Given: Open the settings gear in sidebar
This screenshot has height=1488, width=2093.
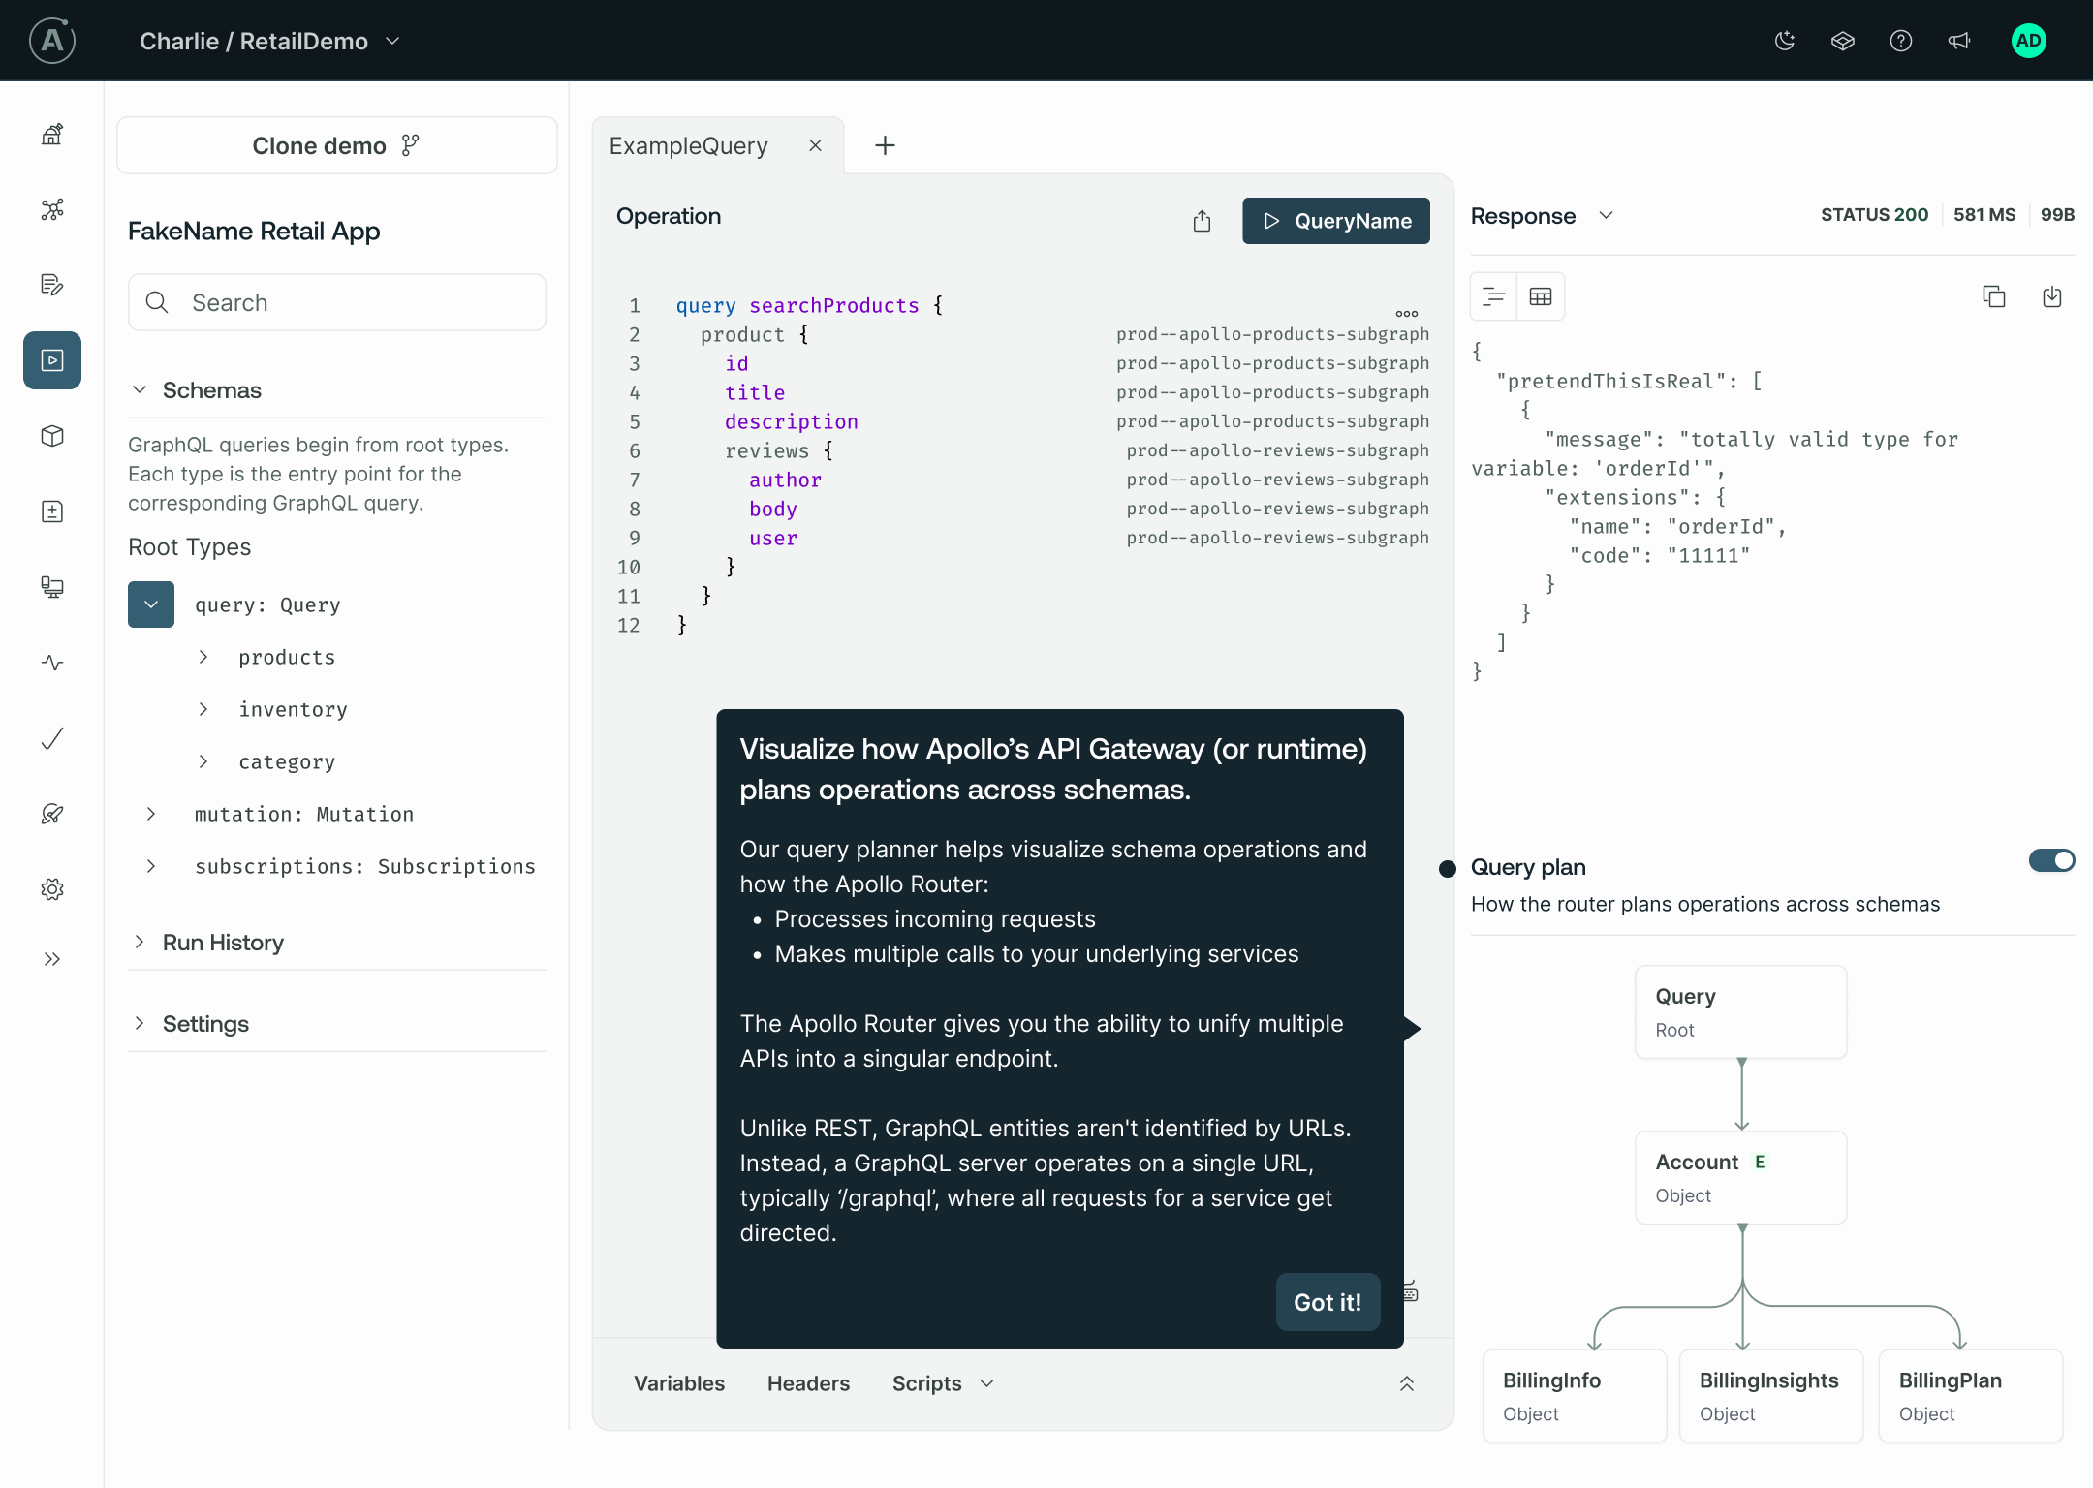Looking at the screenshot, I should (x=52, y=889).
